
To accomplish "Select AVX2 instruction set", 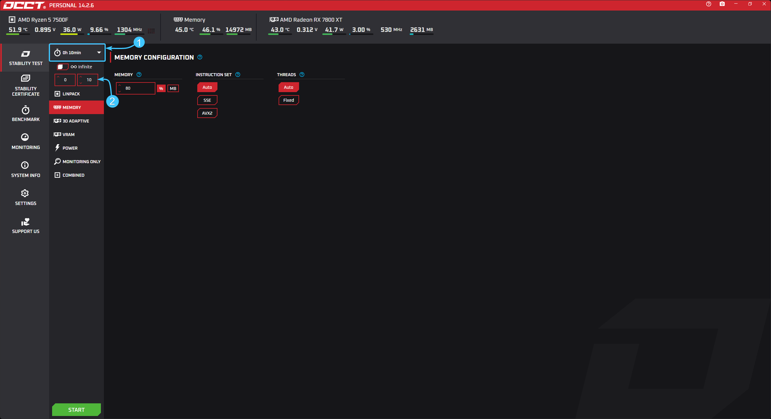I will (x=207, y=113).
